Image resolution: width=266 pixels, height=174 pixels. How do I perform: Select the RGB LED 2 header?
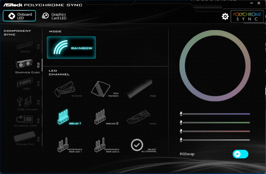pos(106,117)
